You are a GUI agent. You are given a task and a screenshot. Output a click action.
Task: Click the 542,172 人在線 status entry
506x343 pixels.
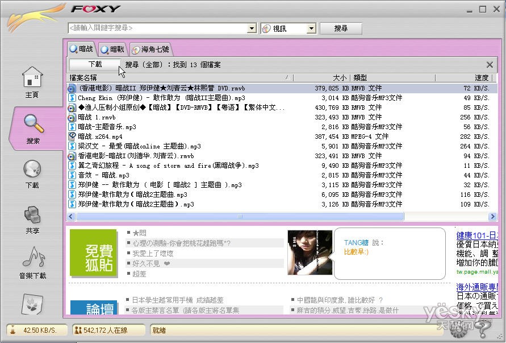(x=108, y=330)
